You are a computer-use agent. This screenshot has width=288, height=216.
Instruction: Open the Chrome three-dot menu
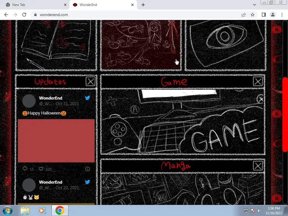282,15
